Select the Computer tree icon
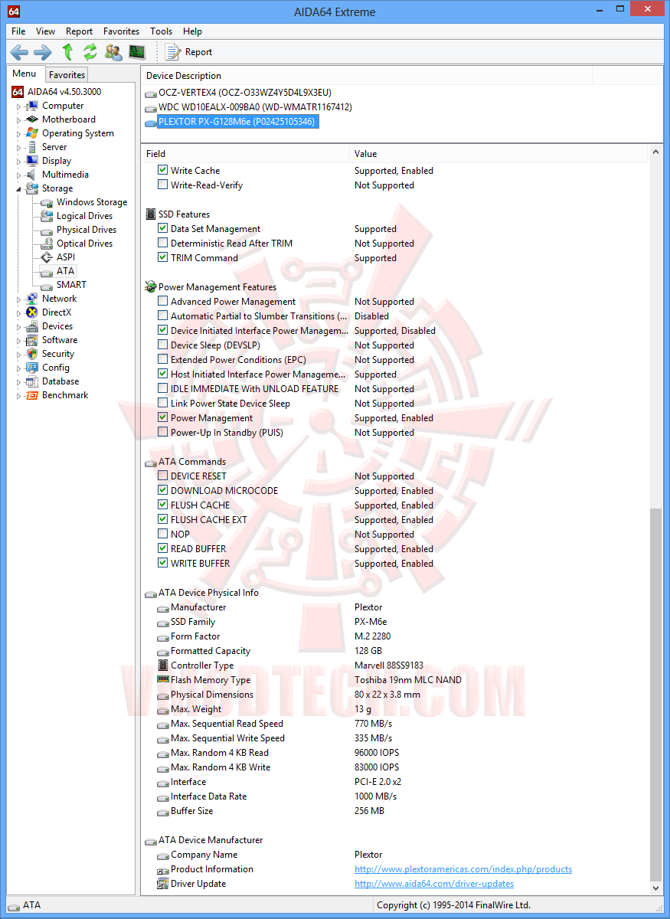Viewport: 670px width, 919px height. [x=32, y=106]
